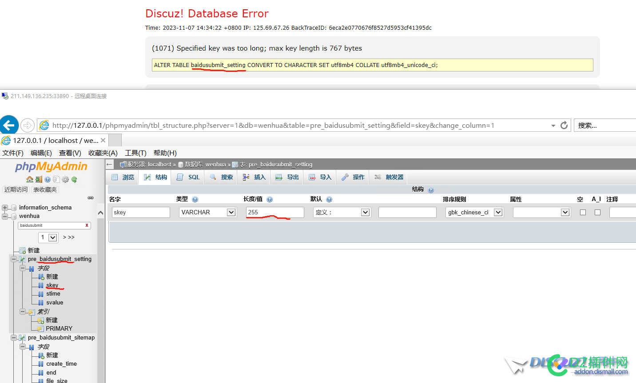Click the navigation panel scroll up arrow
Screen dimensions: 636x383
click(100, 213)
